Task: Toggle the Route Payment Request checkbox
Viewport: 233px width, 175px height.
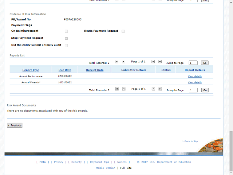Action: click(x=123, y=31)
